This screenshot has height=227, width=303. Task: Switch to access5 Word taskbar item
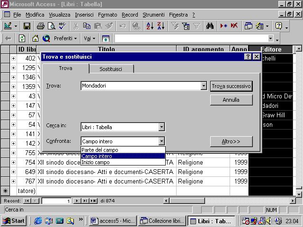click(113, 221)
